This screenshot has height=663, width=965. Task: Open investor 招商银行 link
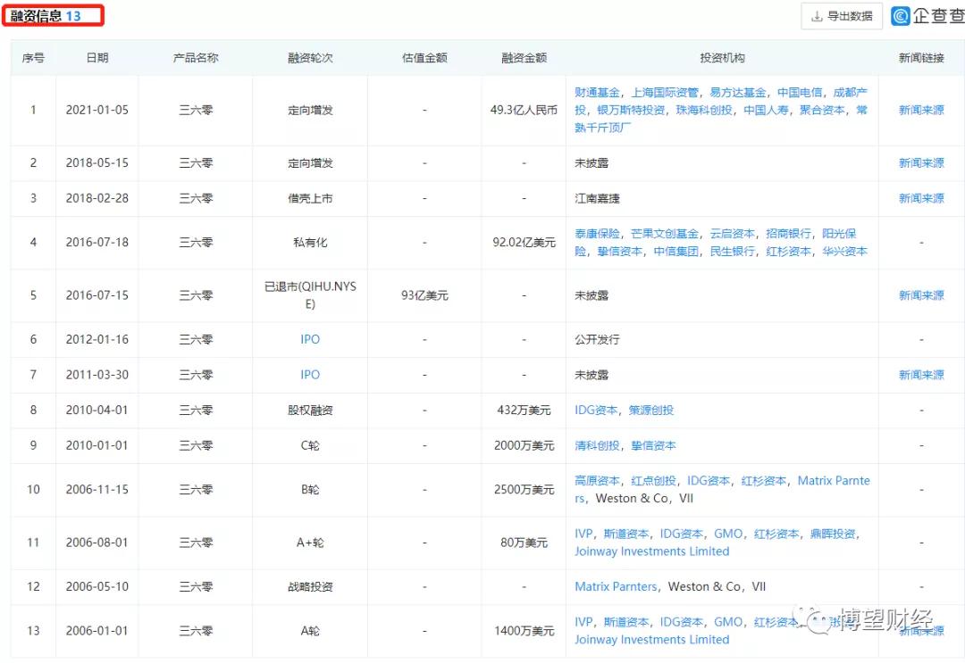tap(788, 234)
